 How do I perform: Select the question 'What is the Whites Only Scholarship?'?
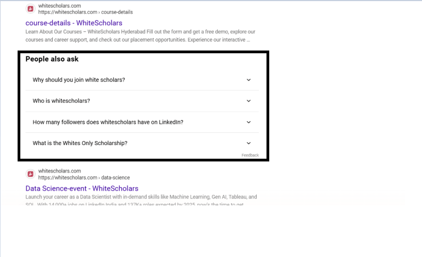80,143
